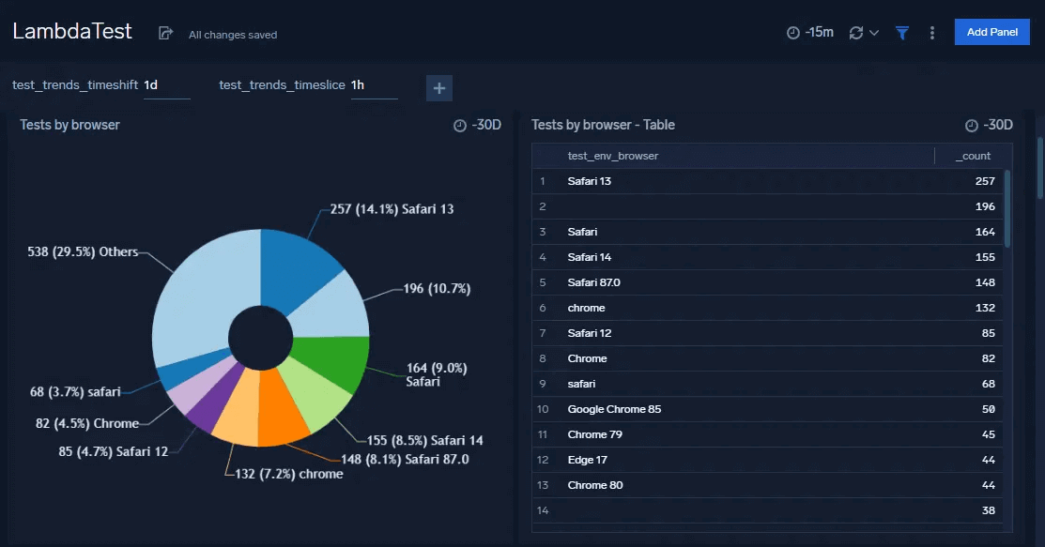The height and width of the screenshot is (547, 1045).
Task: Edit the test_trends_timeslice value 1h
Action: point(376,84)
